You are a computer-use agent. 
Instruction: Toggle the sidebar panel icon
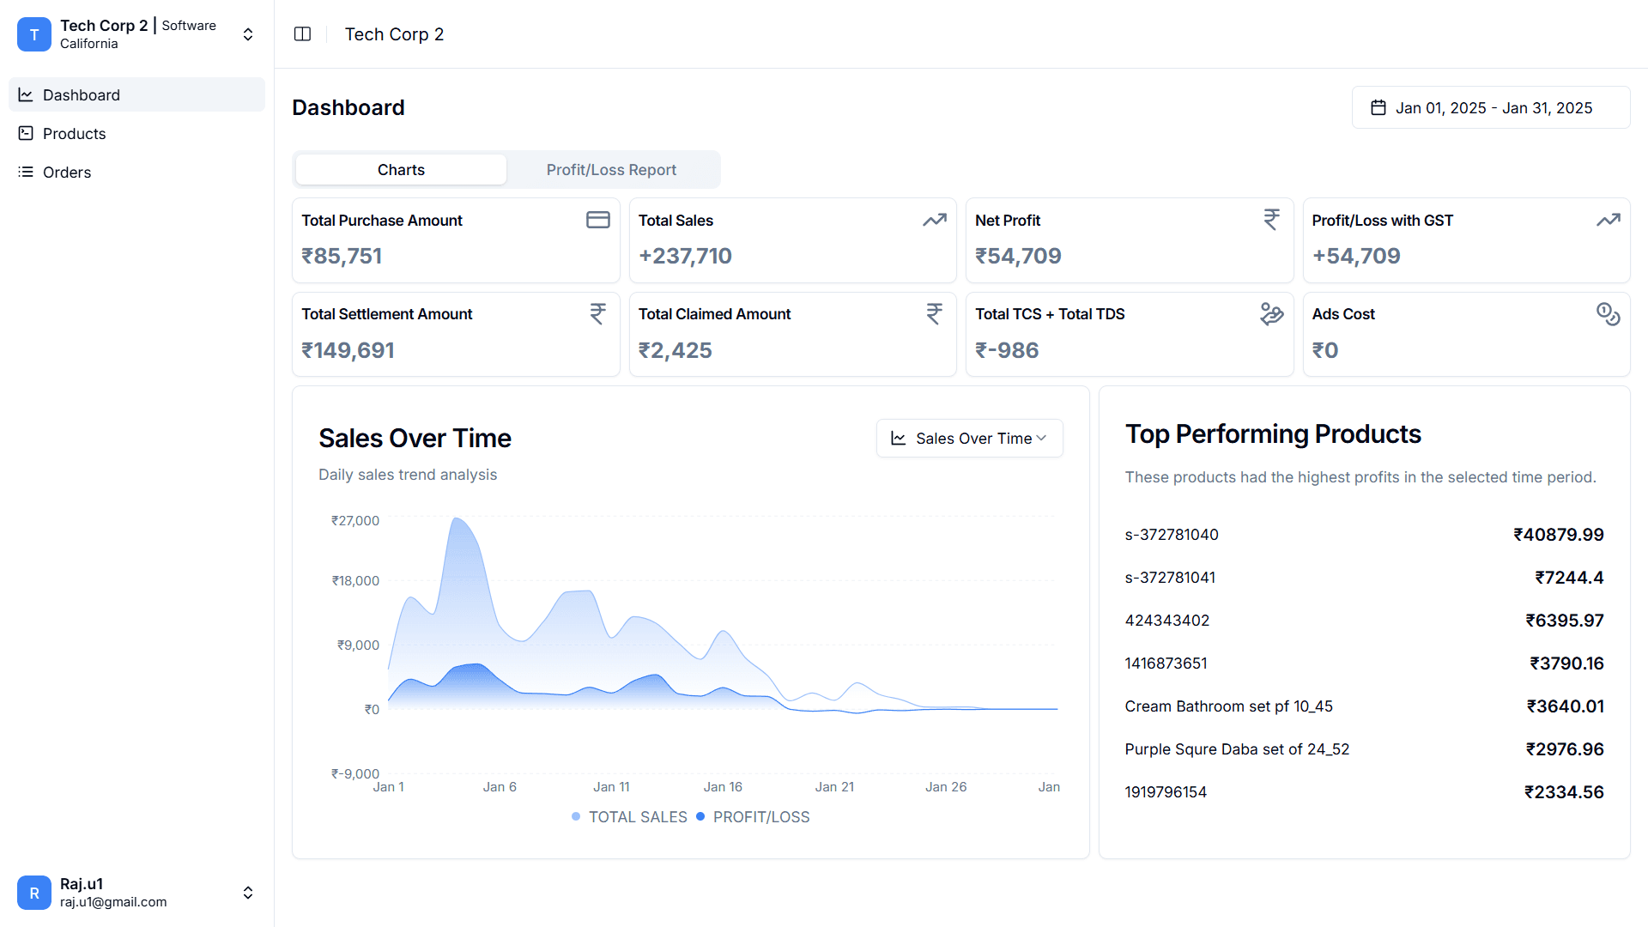pos(302,34)
